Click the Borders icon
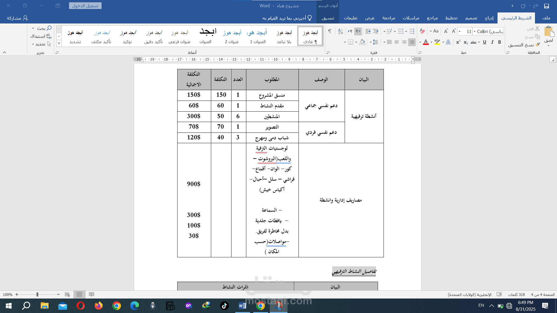This screenshot has height=313, width=557. point(351,42)
